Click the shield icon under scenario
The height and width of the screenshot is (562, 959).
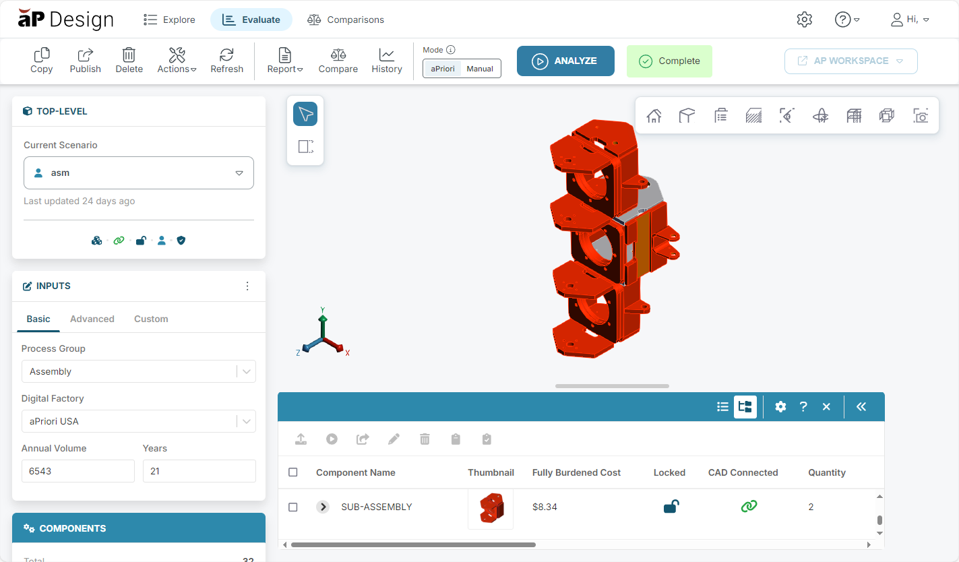tap(181, 240)
